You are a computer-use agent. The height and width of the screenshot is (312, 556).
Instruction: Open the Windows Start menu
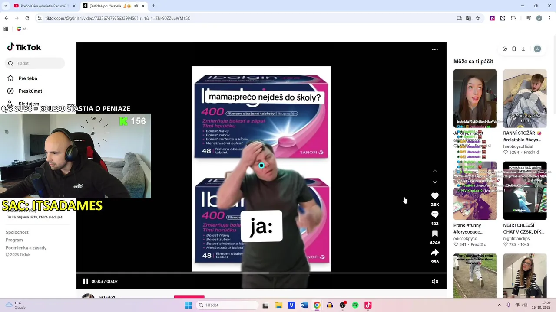[x=188, y=305]
